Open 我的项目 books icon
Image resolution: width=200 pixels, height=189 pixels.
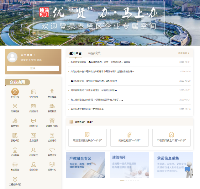tap(15, 135)
